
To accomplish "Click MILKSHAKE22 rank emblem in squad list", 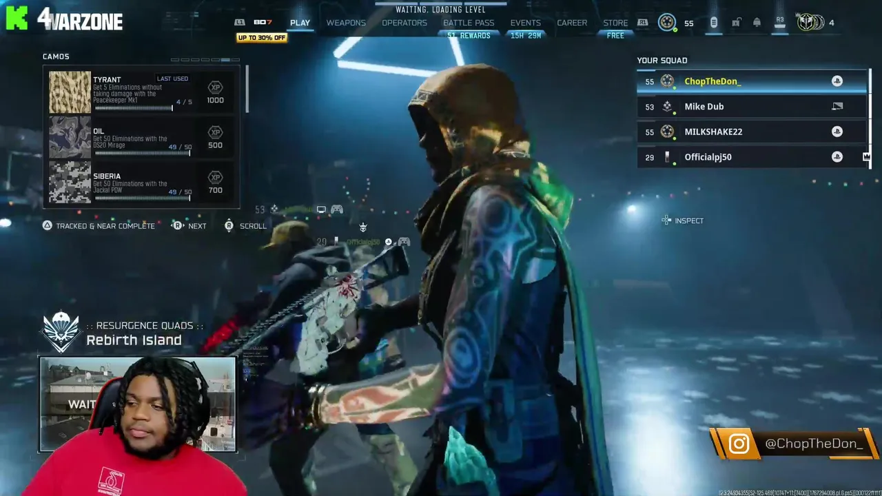I will click(667, 132).
